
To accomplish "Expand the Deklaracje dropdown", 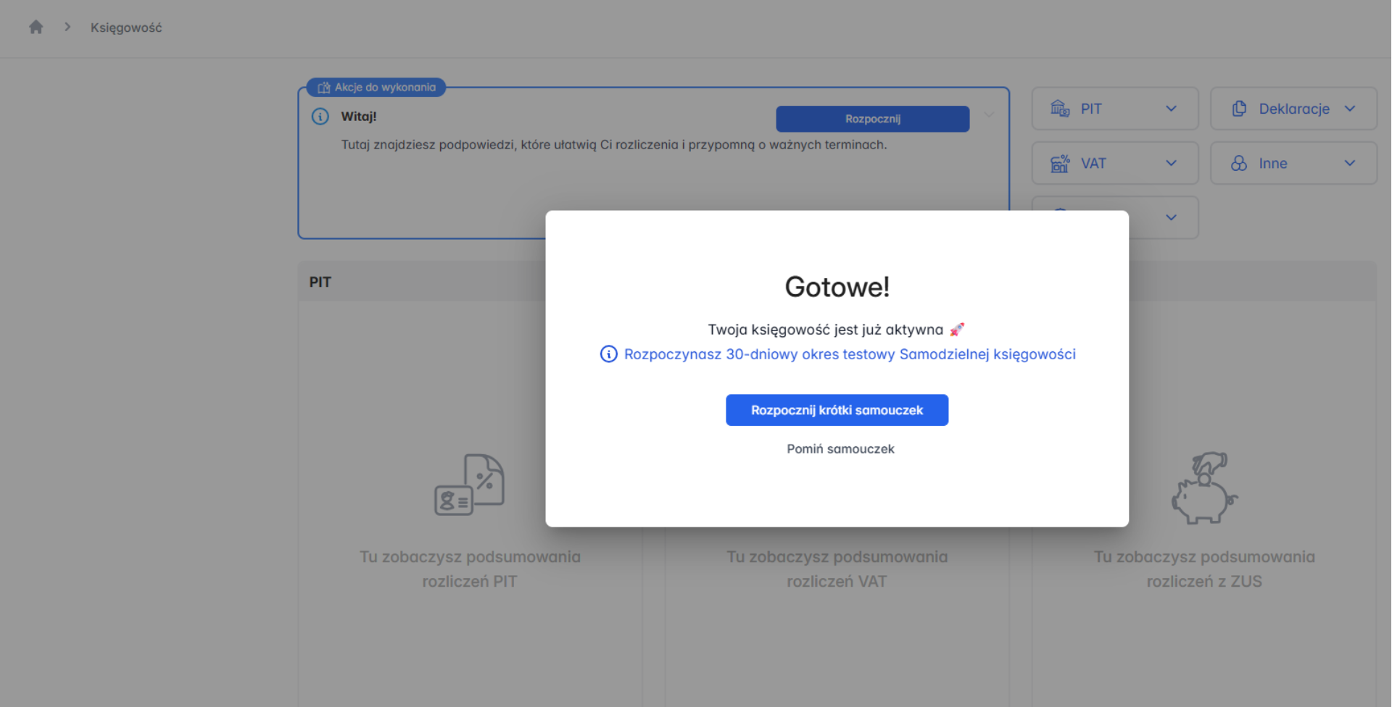I will (x=1293, y=109).
